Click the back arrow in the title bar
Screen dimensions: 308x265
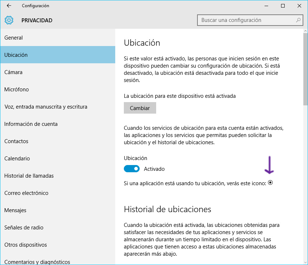9,6
